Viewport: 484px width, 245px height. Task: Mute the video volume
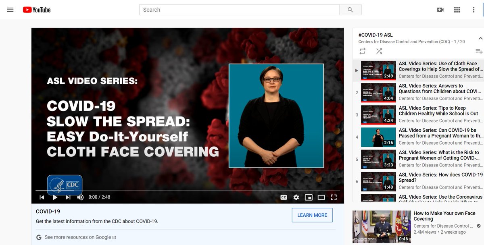point(80,197)
